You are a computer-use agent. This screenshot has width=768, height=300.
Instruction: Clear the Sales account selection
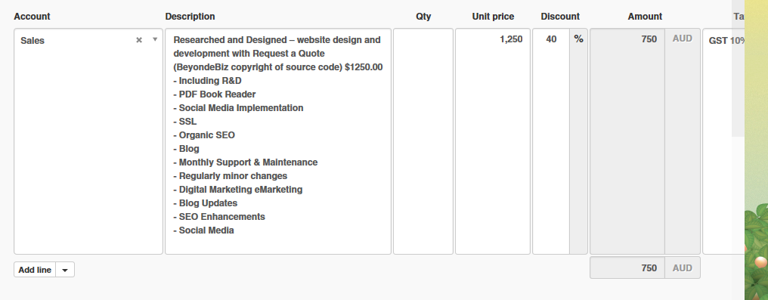point(139,40)
